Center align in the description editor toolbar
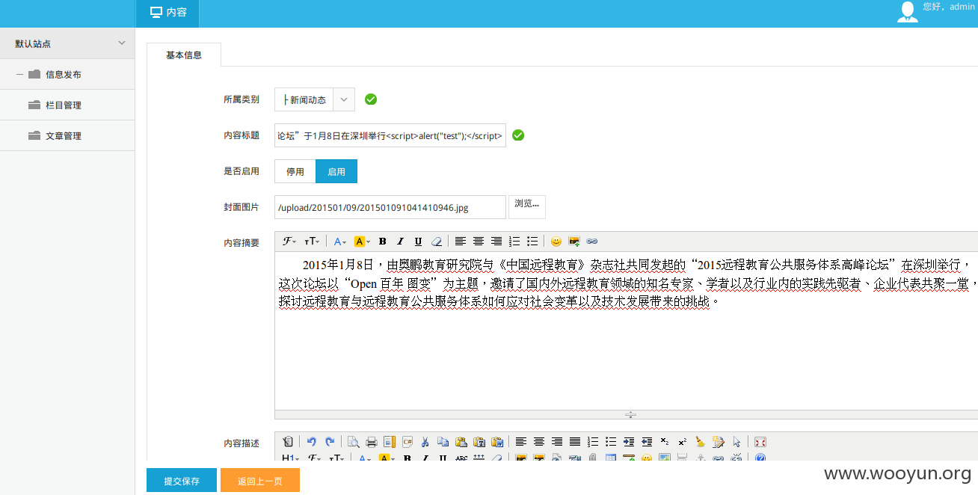The image size is (978, 495). (539, 442)
